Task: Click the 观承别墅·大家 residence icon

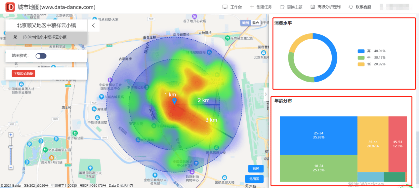Action: 95,19
